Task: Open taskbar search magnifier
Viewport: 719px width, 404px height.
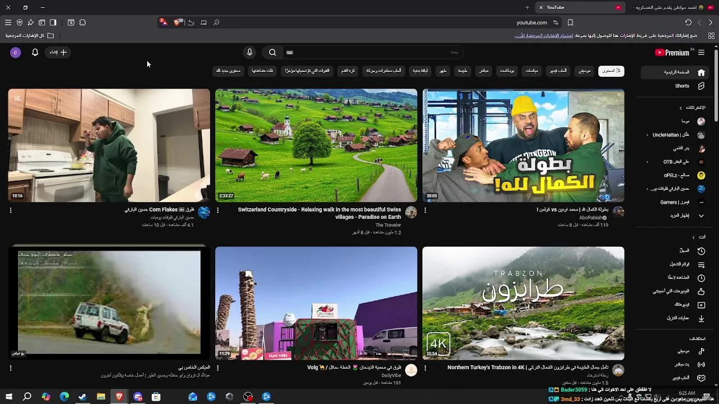Action: (x=27, y=397)
